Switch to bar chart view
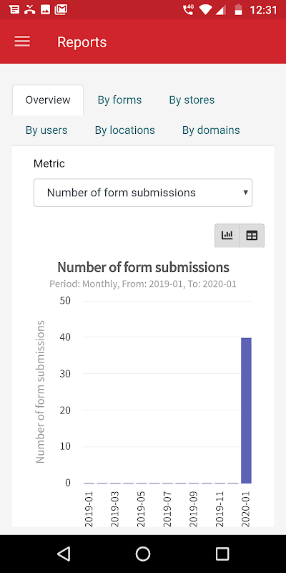The image size is (286, 573). point(227,236)
